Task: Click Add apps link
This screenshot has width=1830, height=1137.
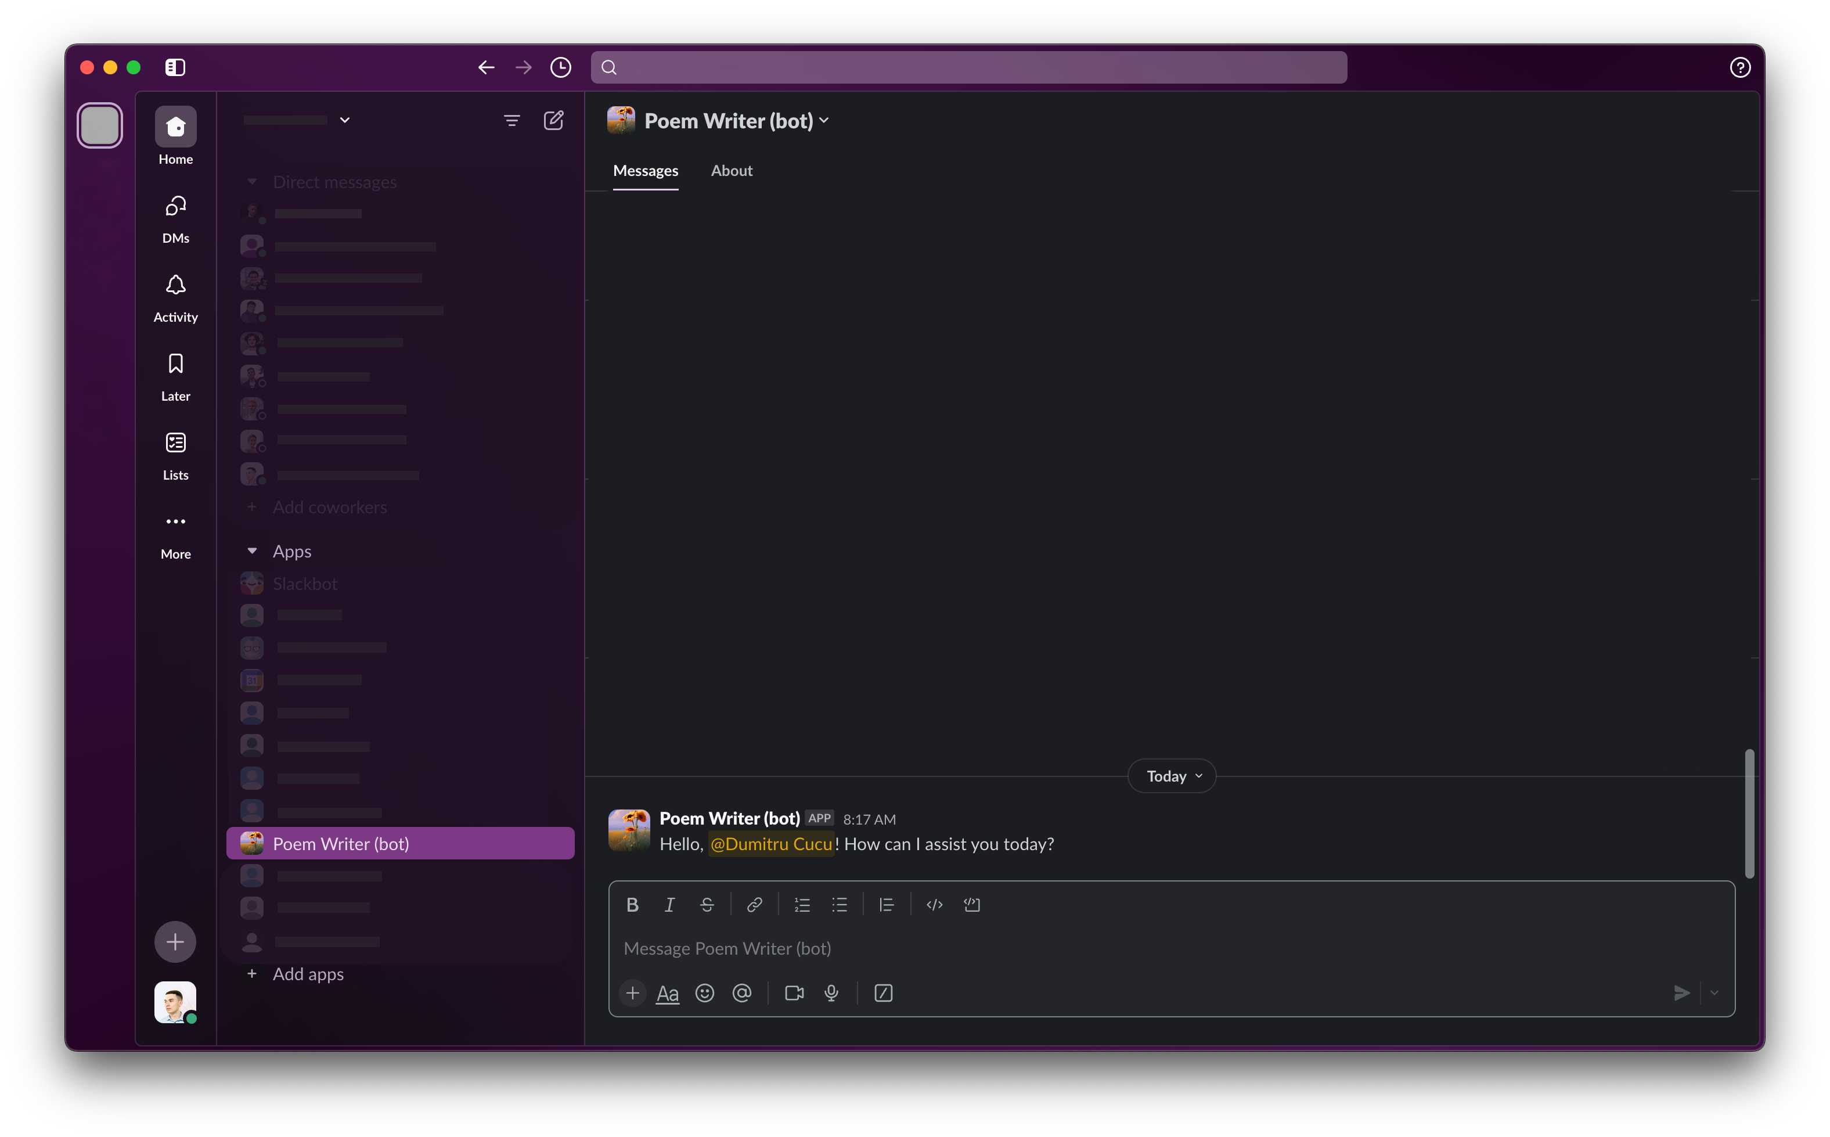Action: click(308, 974)
